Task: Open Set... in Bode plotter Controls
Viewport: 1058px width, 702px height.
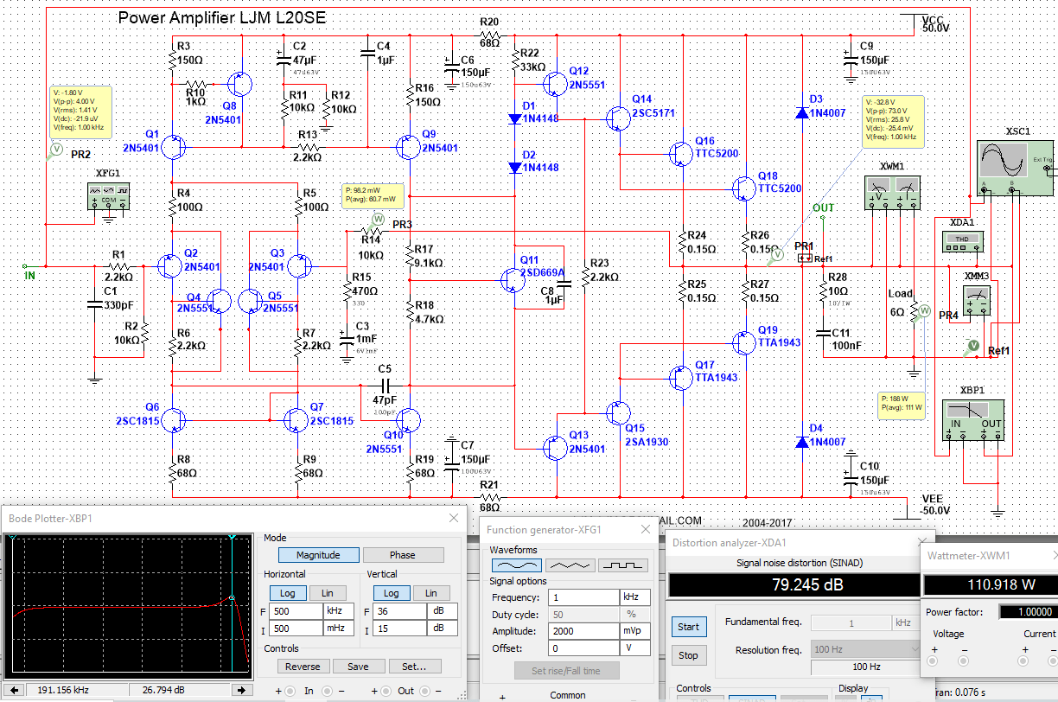Action: 414,667
